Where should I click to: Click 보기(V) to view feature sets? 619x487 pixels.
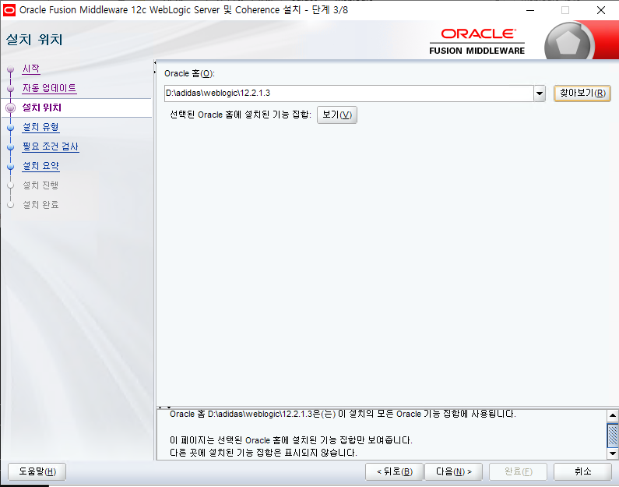click(x=337, y=115)
